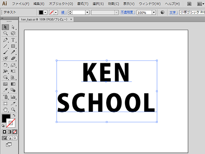Select the Selection (black arrow) tool

click(5, 27)
